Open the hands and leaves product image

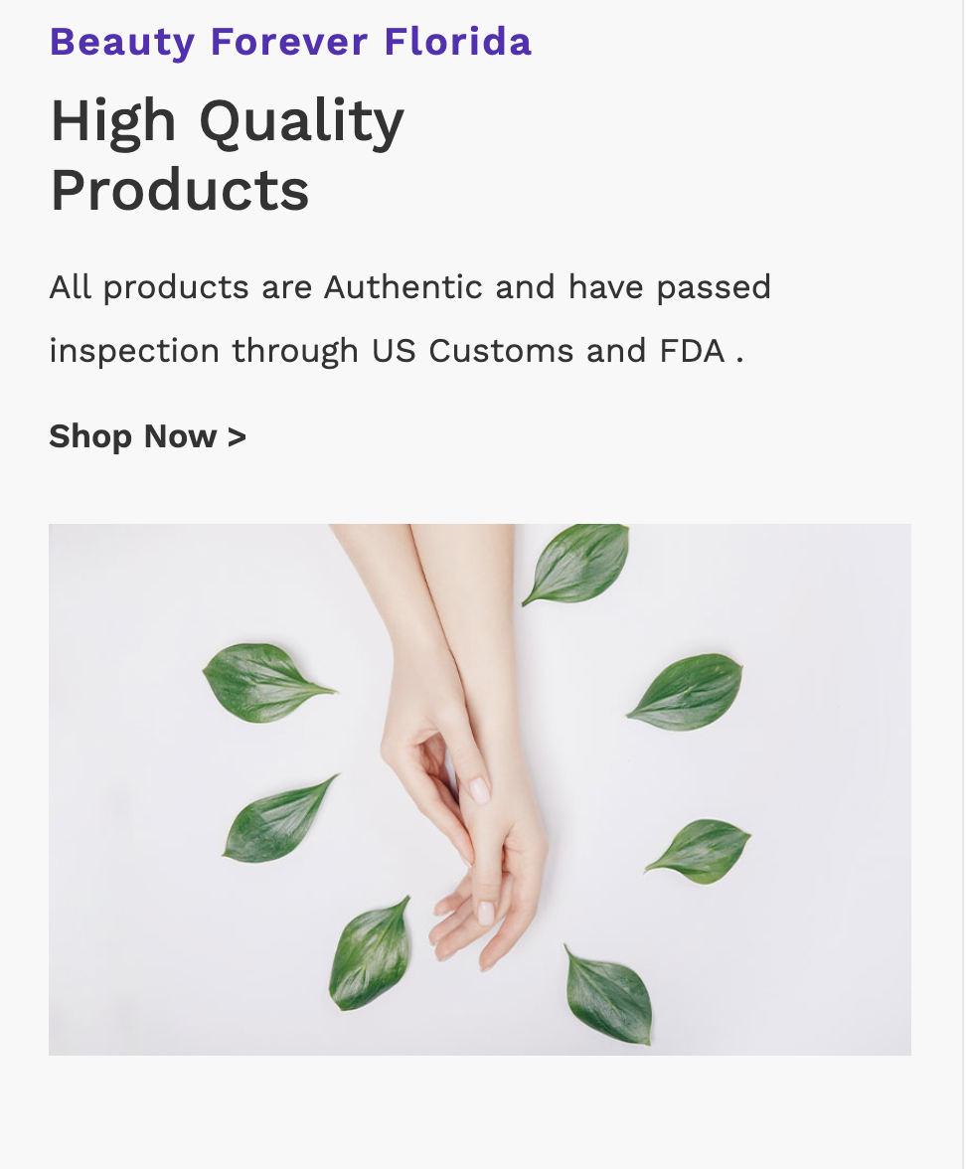pos(480,789)
